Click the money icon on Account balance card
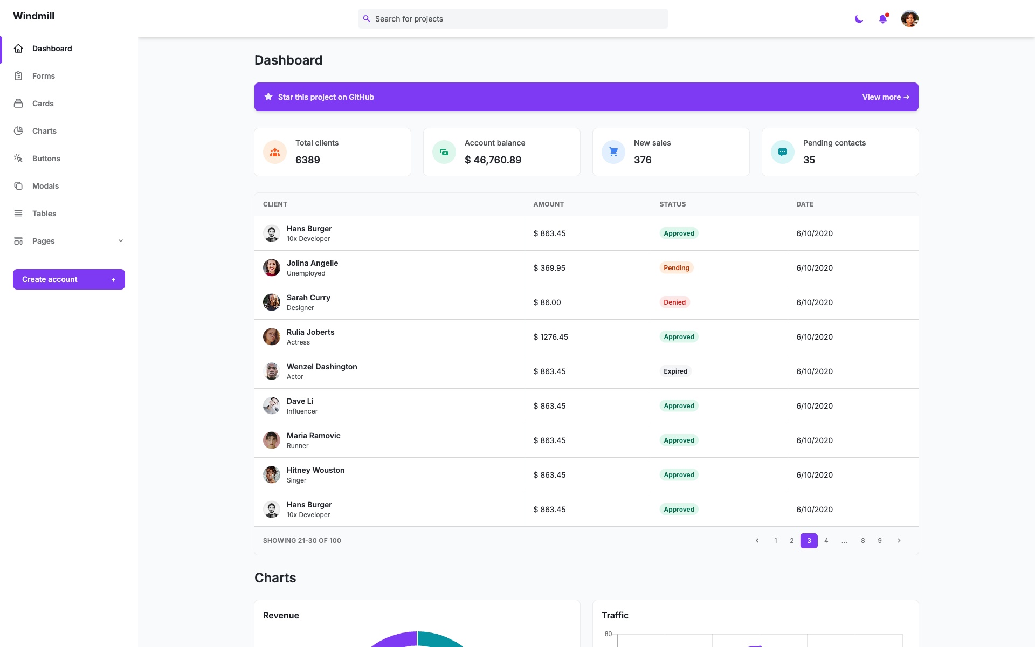This screenshot has height=647, width=1035. click(x=444, y=152)
